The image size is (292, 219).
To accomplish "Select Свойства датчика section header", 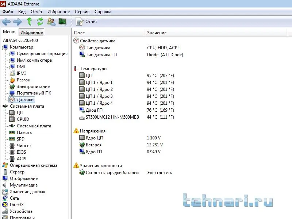I will coord(97,41).
